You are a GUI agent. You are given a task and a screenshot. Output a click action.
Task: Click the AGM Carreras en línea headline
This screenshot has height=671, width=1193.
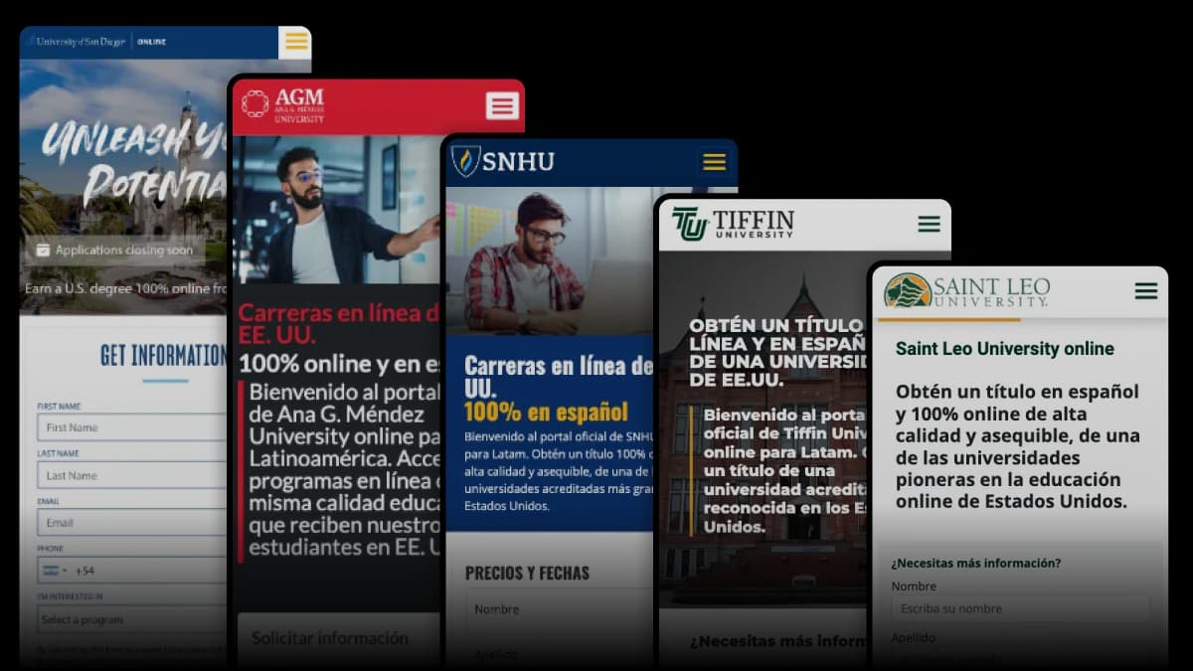point(340,323)
